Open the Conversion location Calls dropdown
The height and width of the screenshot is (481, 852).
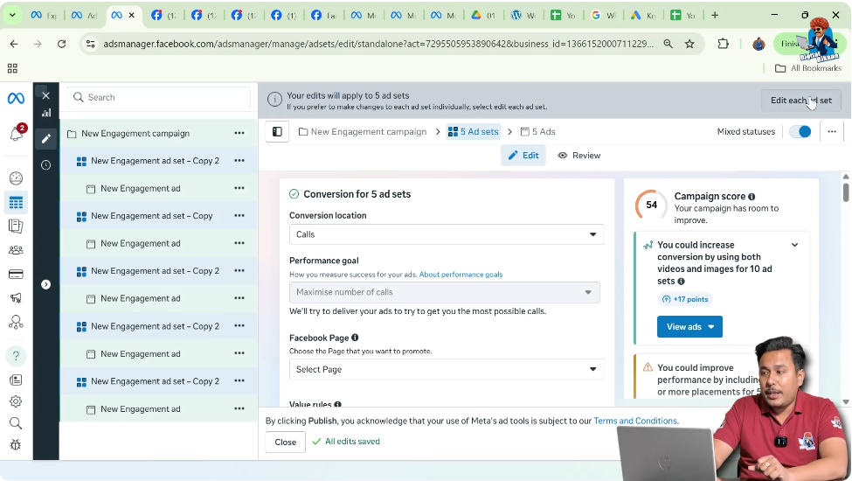click(446, 234)
